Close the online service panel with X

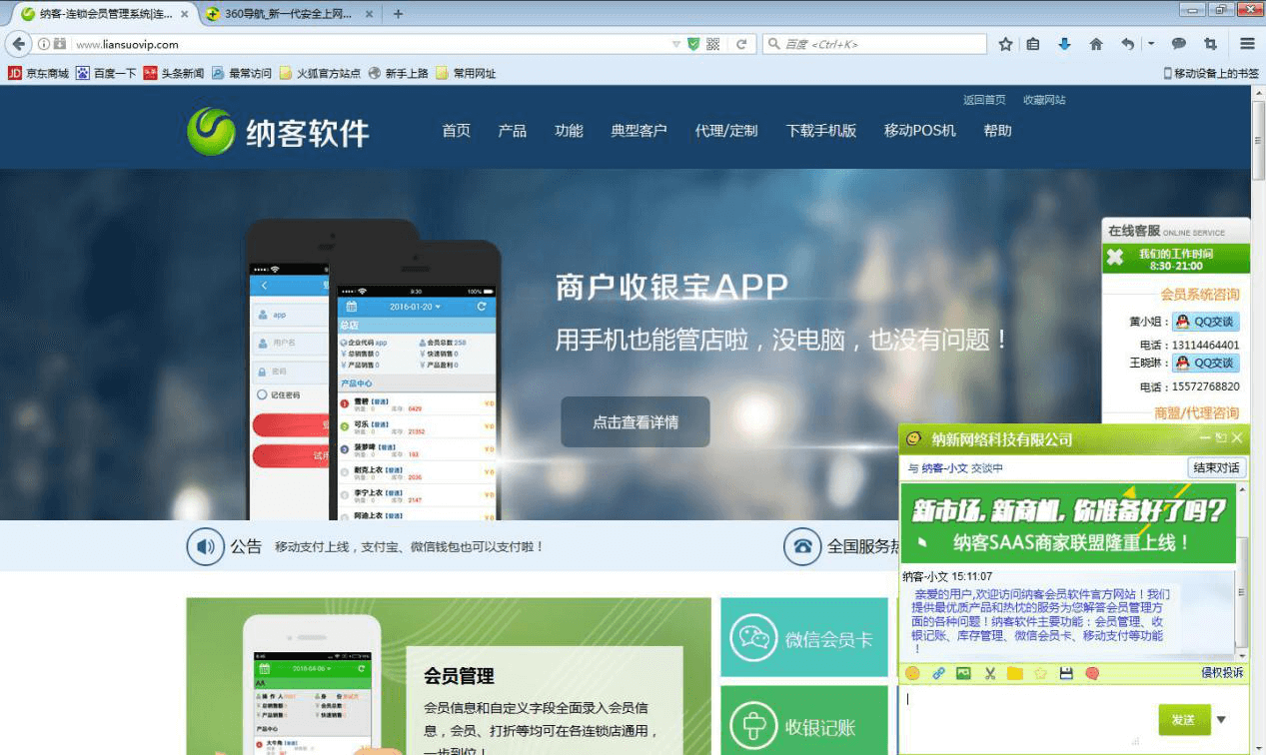tap(1114, 258)
